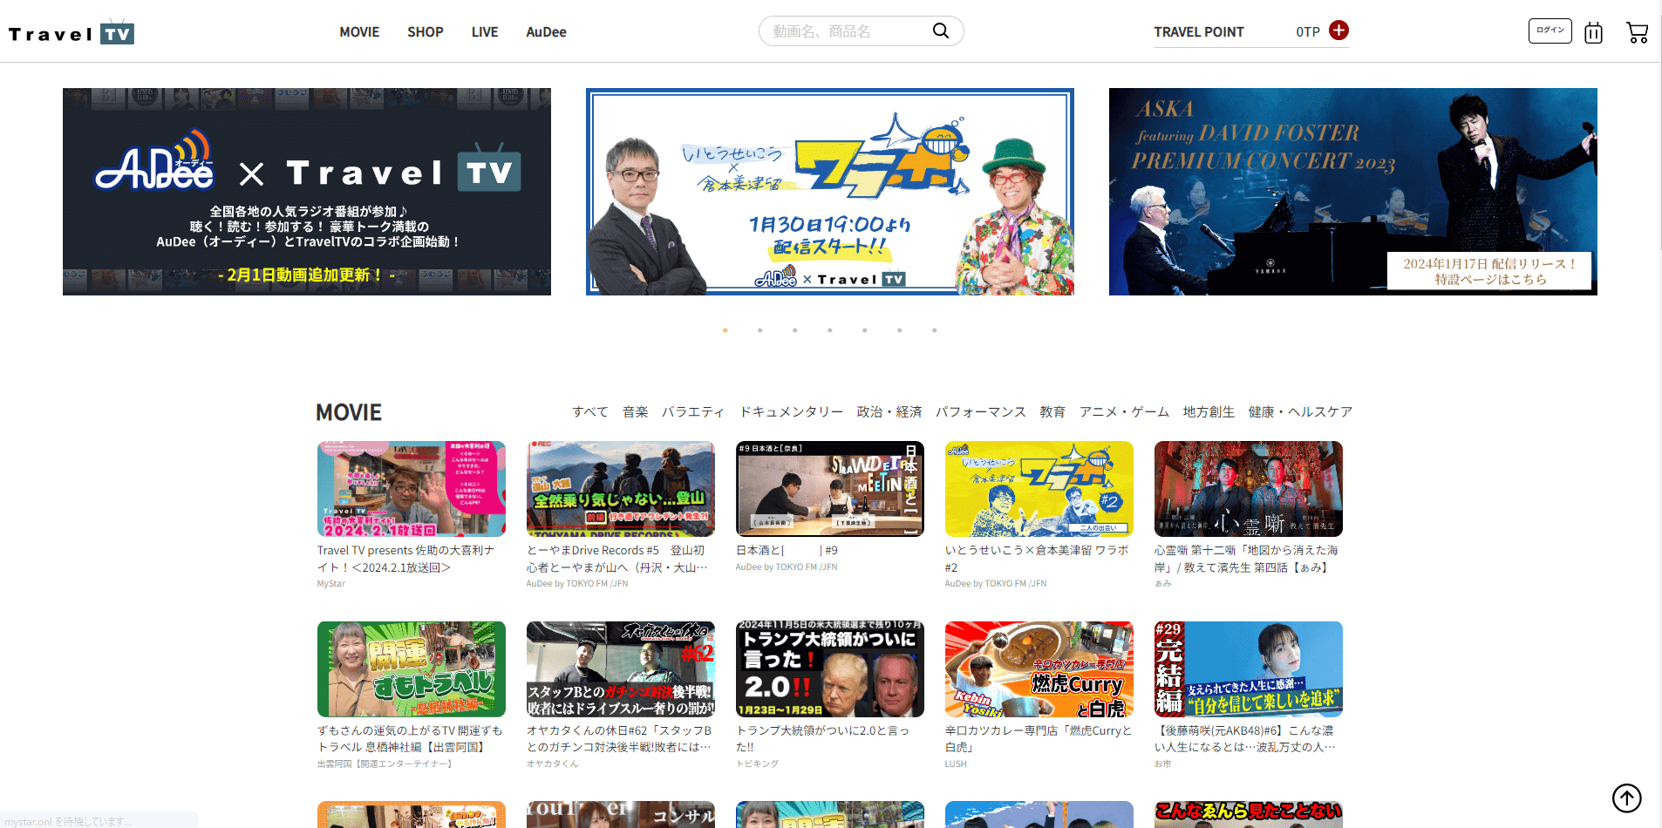
Task: Select the 音楽 category tab
Action: pyautogui.click(x=636, y=411)
